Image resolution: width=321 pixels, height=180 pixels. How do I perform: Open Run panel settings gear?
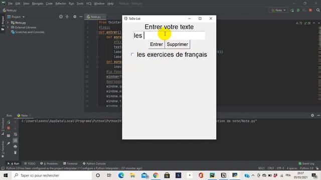tap(312, 115)
